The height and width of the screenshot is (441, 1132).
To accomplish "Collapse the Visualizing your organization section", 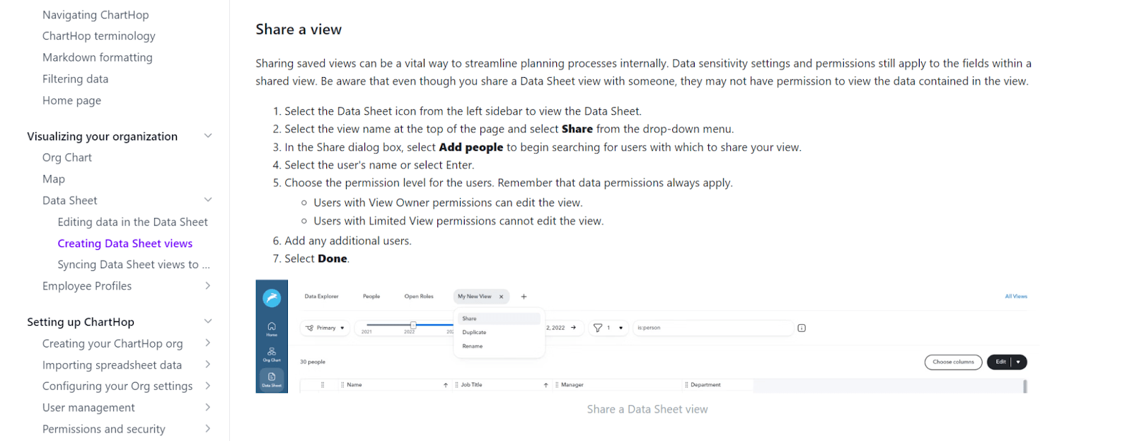I will (208, 136).
